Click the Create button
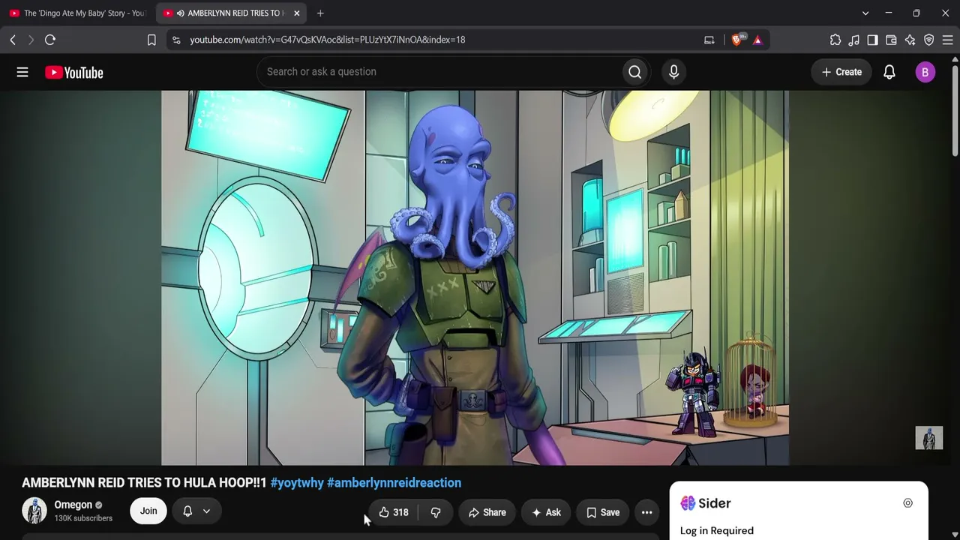Viewport: 960px width, 540px height. pos(841,72)
